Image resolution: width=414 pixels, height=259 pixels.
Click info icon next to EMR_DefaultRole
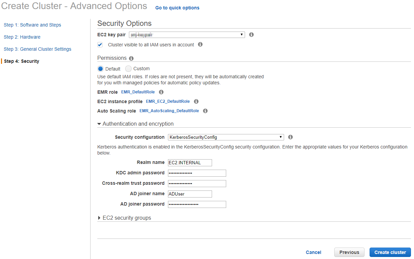161,92
